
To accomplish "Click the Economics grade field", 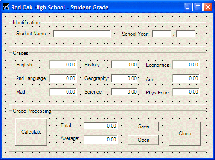I will [186, 65].
